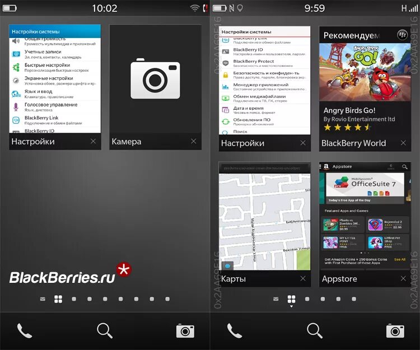Close the Карты card
Viewport: 420px width, 350px height.
[x=302, y=278]
